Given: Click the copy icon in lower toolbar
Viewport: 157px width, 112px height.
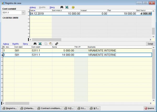Looking at the screenshot, I should pyautogui.click(x=46, y=44).
